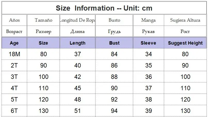Viewport: 208px width, 117px height.
Task: Select the Age column header
Action: click(x=14, y=43)
